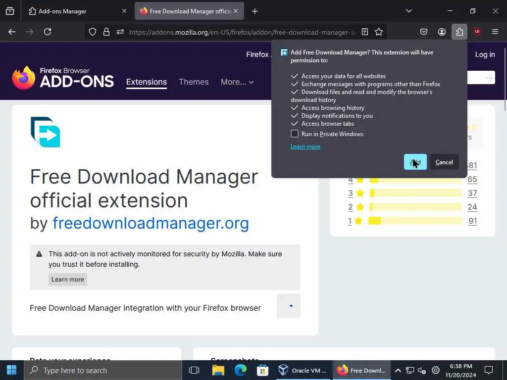Screen dimensions: 507x380
Task: Open the 65 four-star reviews count
Action: click(x=472, y=179)
